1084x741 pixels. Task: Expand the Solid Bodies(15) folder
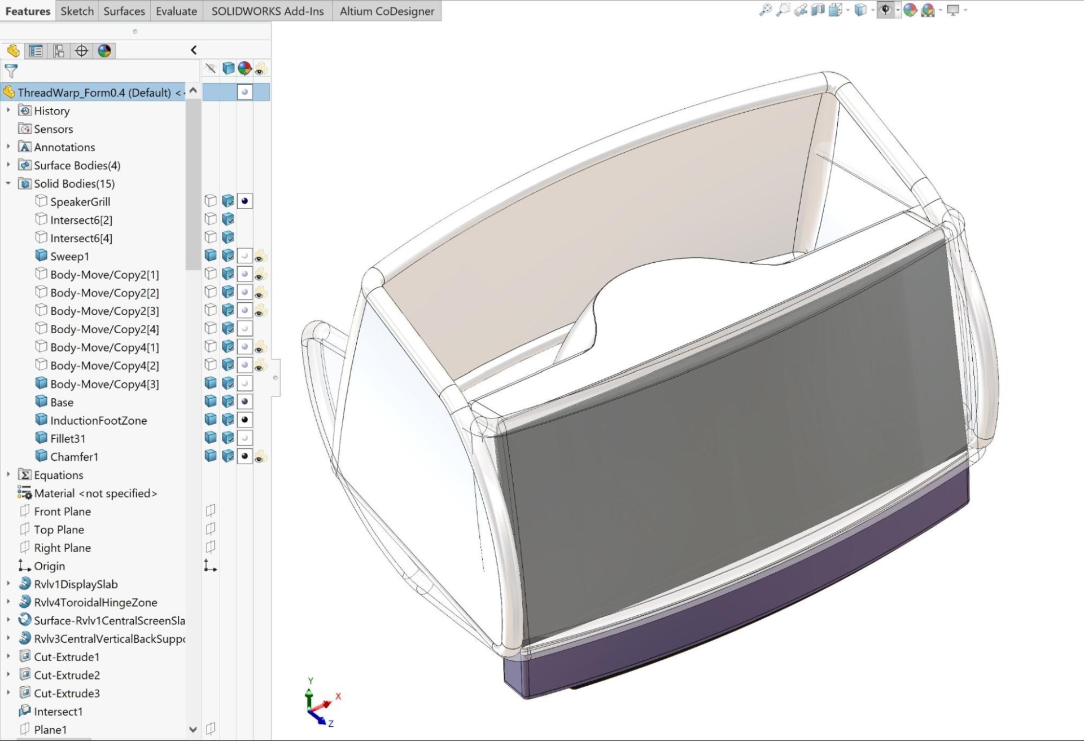[8, 183]
